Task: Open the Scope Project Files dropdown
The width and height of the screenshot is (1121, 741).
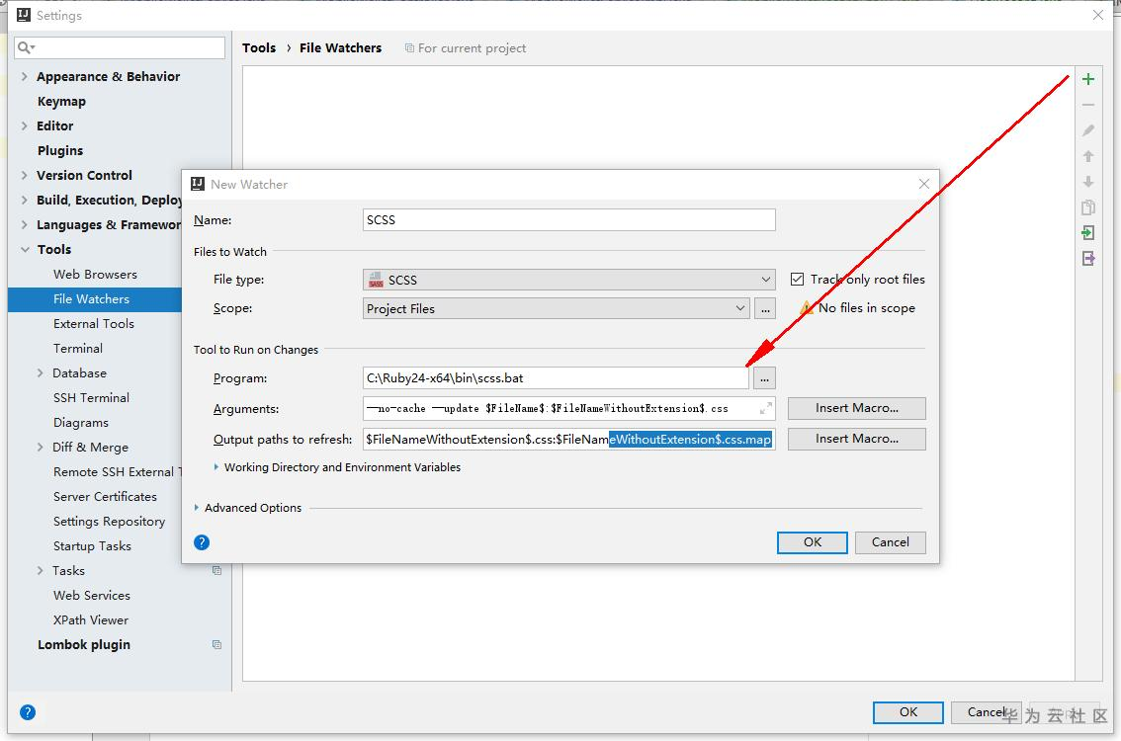Action: pos(557,308)
